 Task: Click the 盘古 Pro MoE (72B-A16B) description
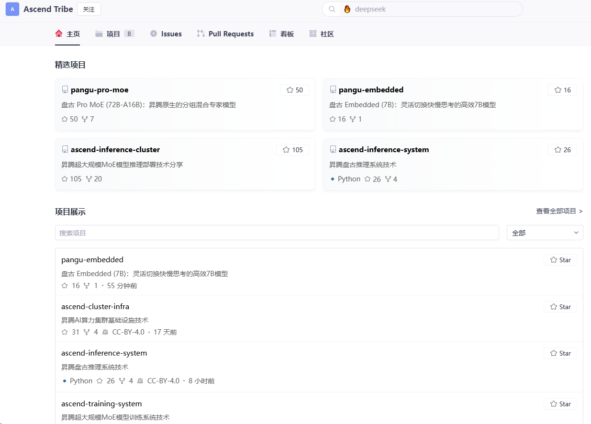click(x=149, y=105)
